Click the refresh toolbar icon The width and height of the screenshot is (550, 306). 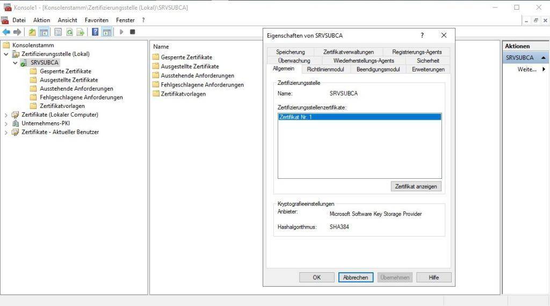click(69, 32)
